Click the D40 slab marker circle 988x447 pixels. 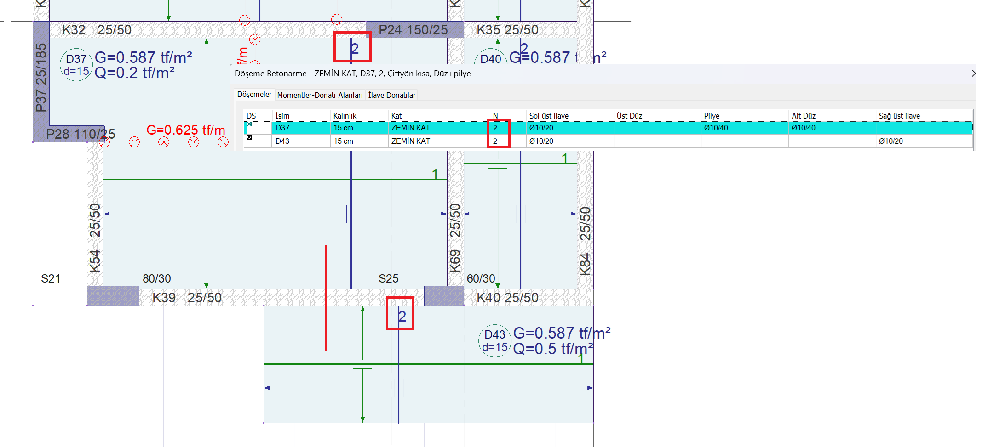pyautogui.click(x=490, y=59)
